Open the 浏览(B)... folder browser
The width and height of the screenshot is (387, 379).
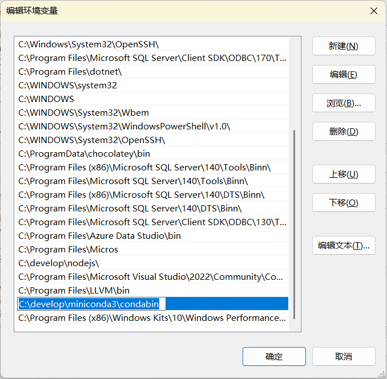pos(344,103)
